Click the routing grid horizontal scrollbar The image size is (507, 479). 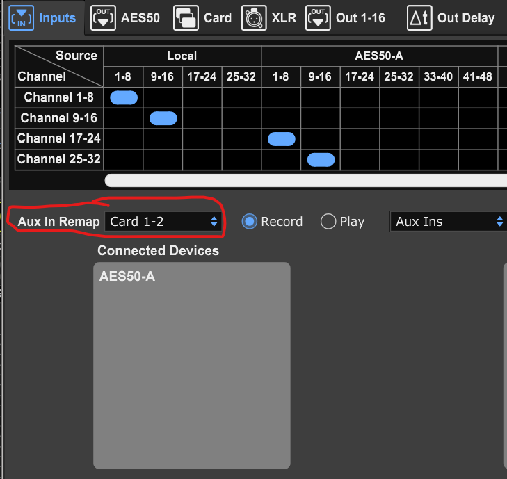click(x=306, y=180)
